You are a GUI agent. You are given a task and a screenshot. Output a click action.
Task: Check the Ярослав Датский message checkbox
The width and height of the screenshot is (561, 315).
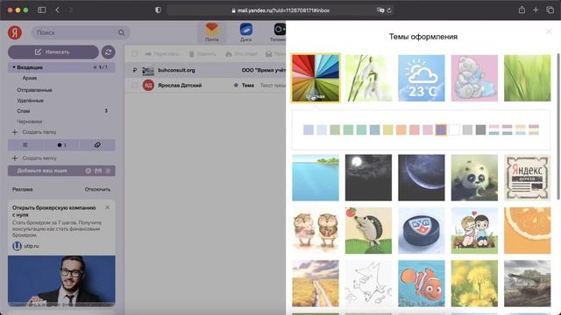(x=135, y=86)
